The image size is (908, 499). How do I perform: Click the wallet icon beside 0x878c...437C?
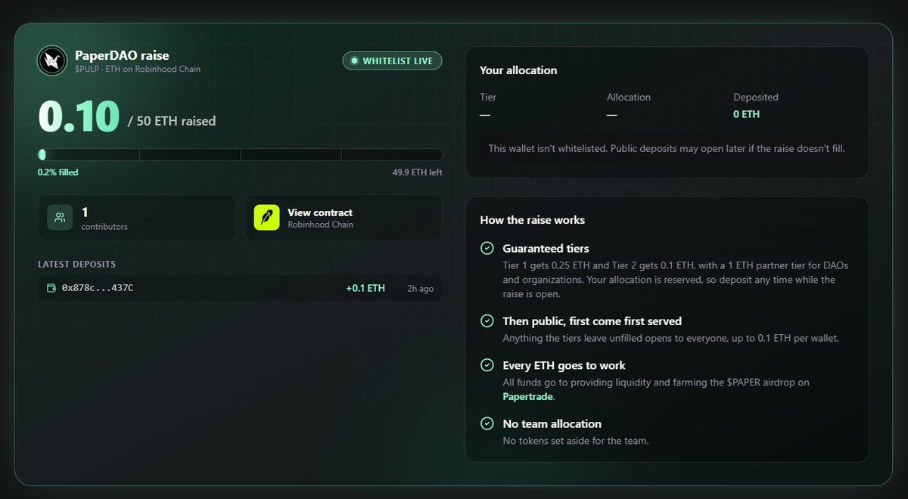coord(51,288)
